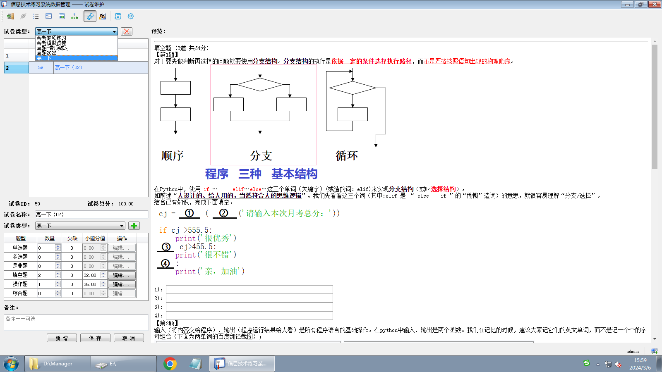
Task: Click the preview pane vertical scrollbar
Action: [x=655, y=107]
